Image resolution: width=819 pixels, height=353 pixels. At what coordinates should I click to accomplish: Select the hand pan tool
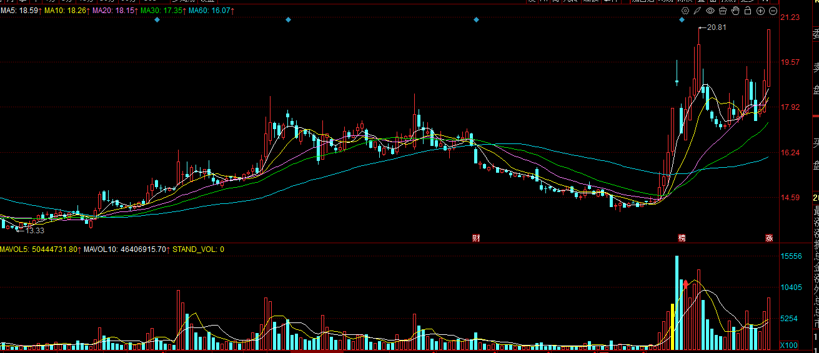(735, 11)
